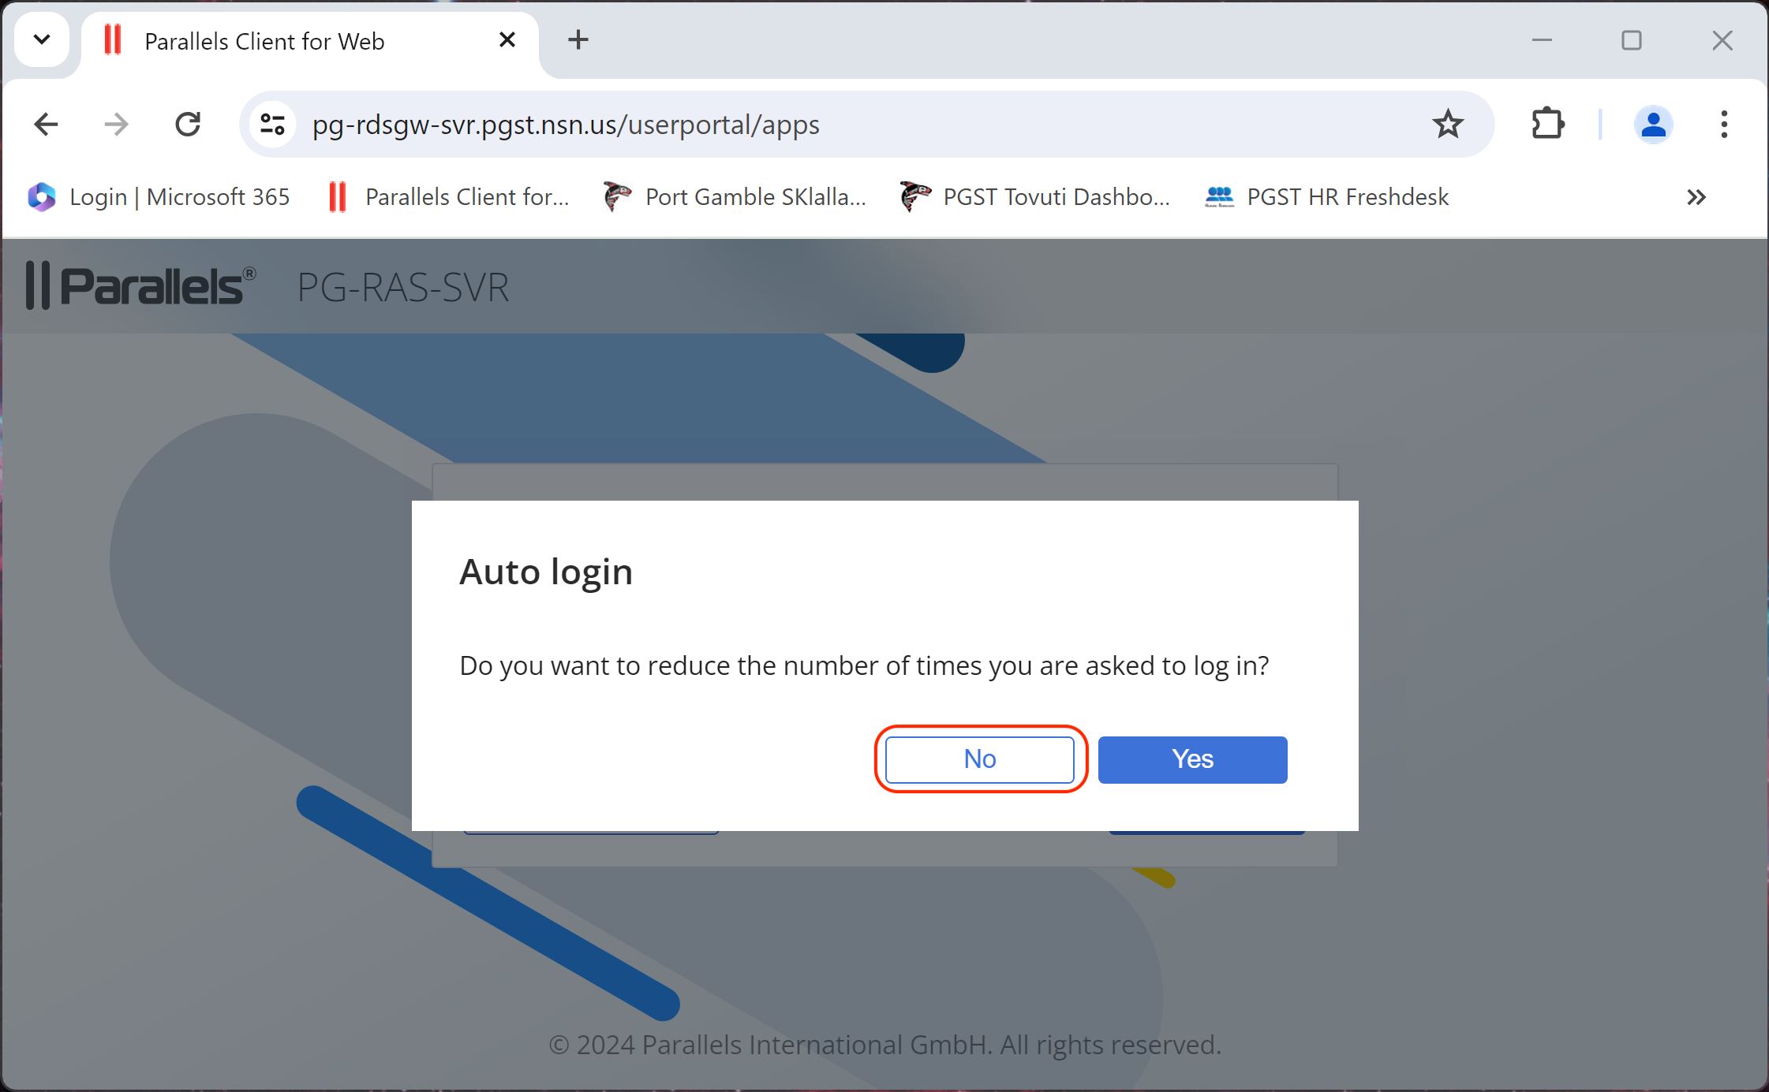Open the Chrome profile avatar
This screenshot has width=1769, height=1092.
(1653, 125)
